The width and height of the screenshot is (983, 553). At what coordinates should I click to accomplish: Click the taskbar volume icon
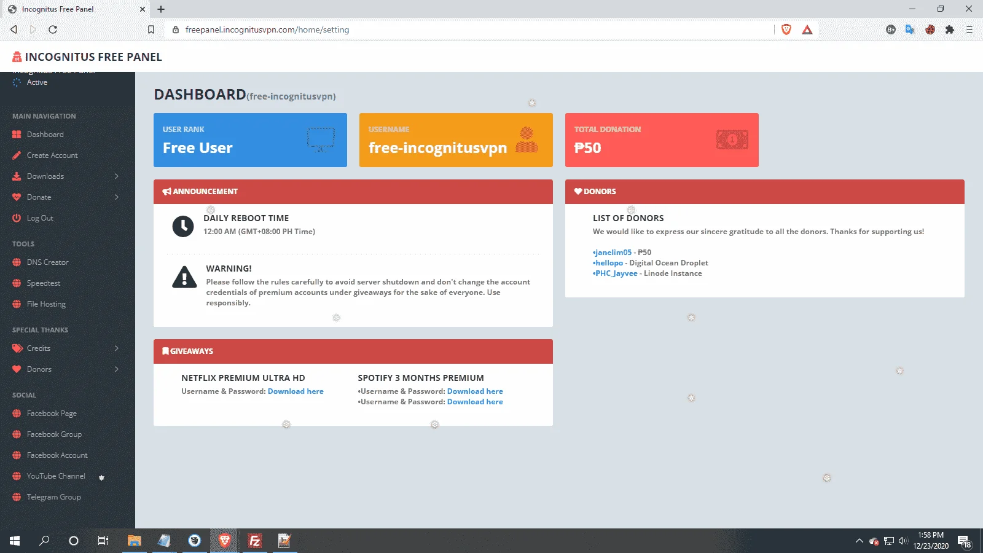[903, 541]
